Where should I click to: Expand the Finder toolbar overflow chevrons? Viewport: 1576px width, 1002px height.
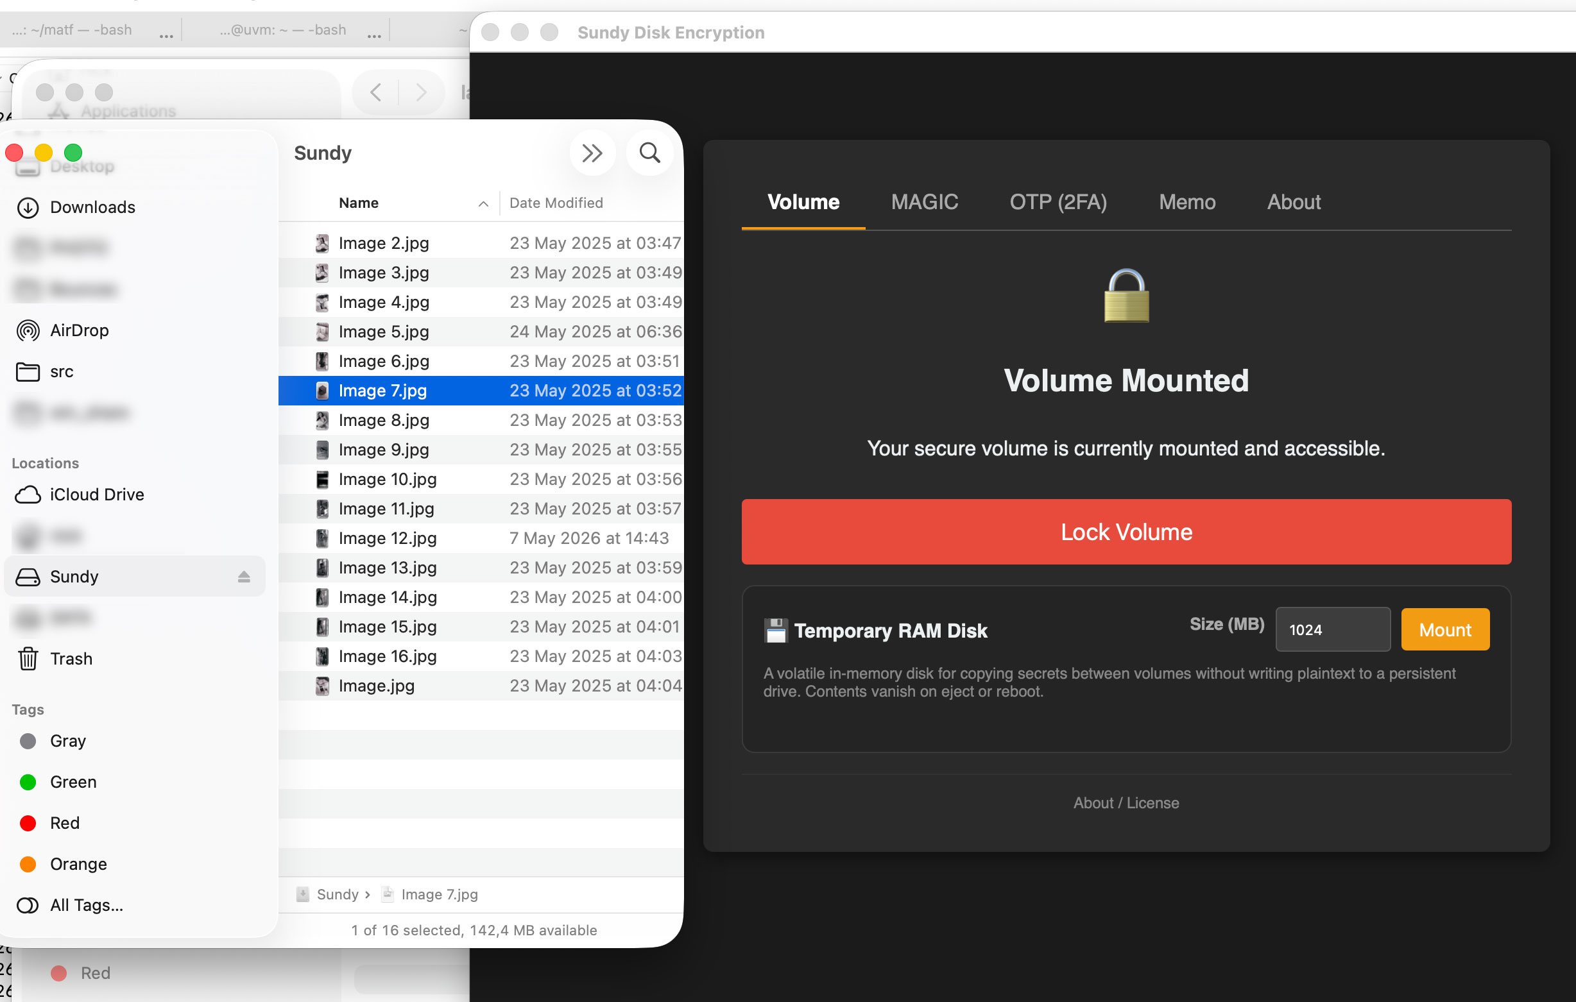pyautogui.click(x=592, y=153)
